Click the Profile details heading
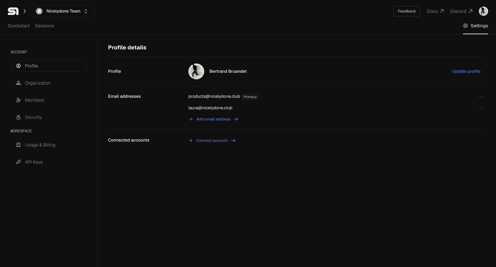Image resolution: width=496 pixels, height=267 pixels. pos(127,48)
